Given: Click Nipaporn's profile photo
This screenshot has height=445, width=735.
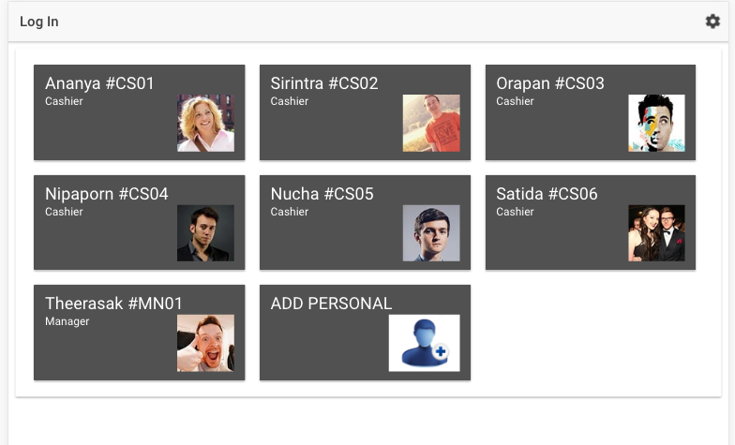Looking at the screenshot, I should click(x=205, y=233).
